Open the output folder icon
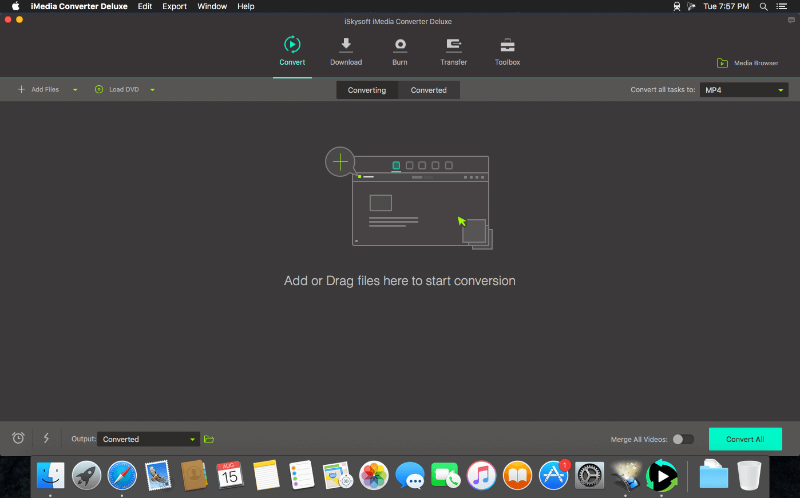This screenshot has height=498, width=800. [x=209, y=439]
